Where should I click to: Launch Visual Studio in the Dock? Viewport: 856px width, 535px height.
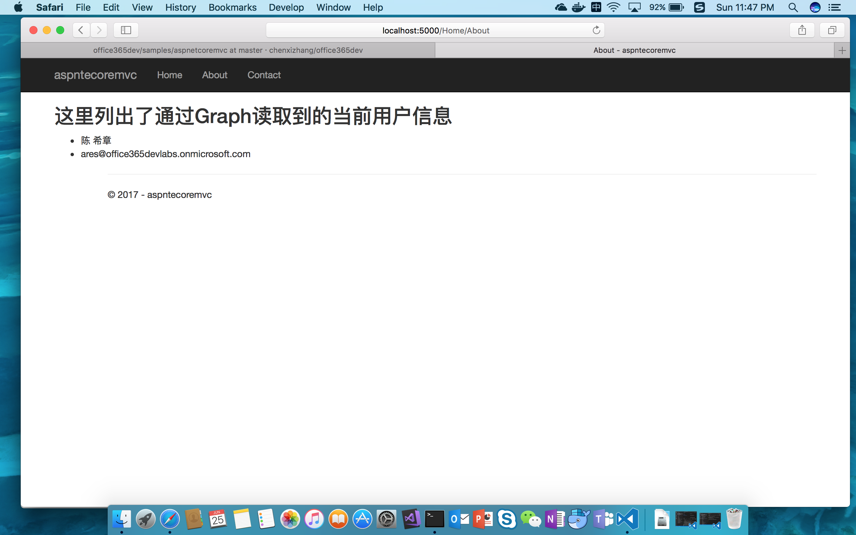pos(411,519)
